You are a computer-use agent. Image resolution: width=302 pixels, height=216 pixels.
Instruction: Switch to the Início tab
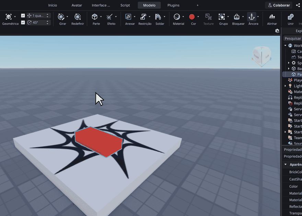[53, 5]
